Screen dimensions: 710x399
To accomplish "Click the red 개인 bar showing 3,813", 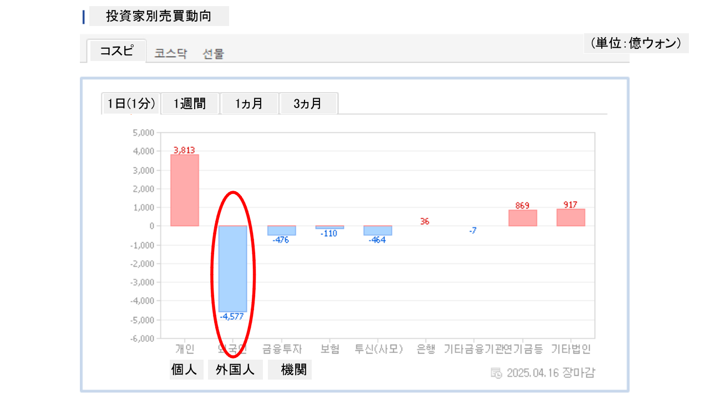I will pyautogui.click(x=185, y=190).
